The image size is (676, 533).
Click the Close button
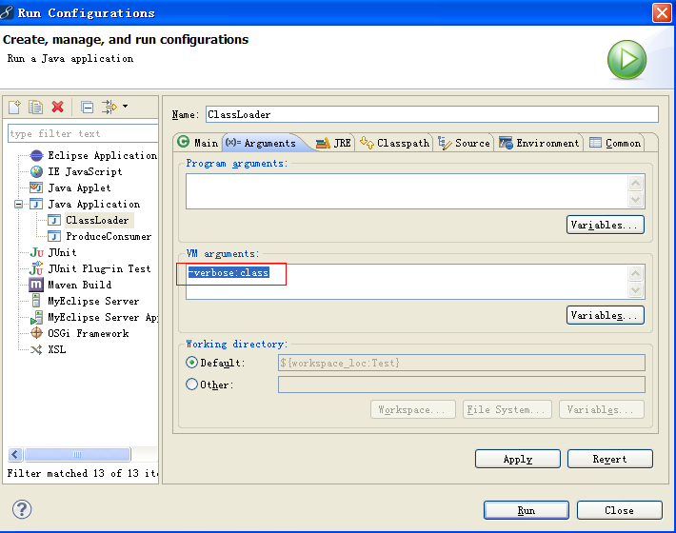click(620, 510)
